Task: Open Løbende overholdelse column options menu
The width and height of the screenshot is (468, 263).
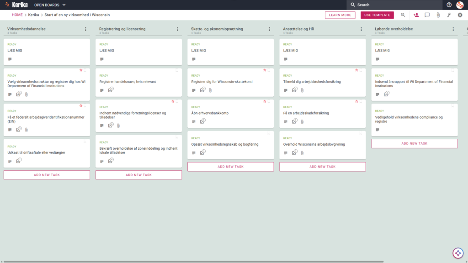Action: point(453,29)
